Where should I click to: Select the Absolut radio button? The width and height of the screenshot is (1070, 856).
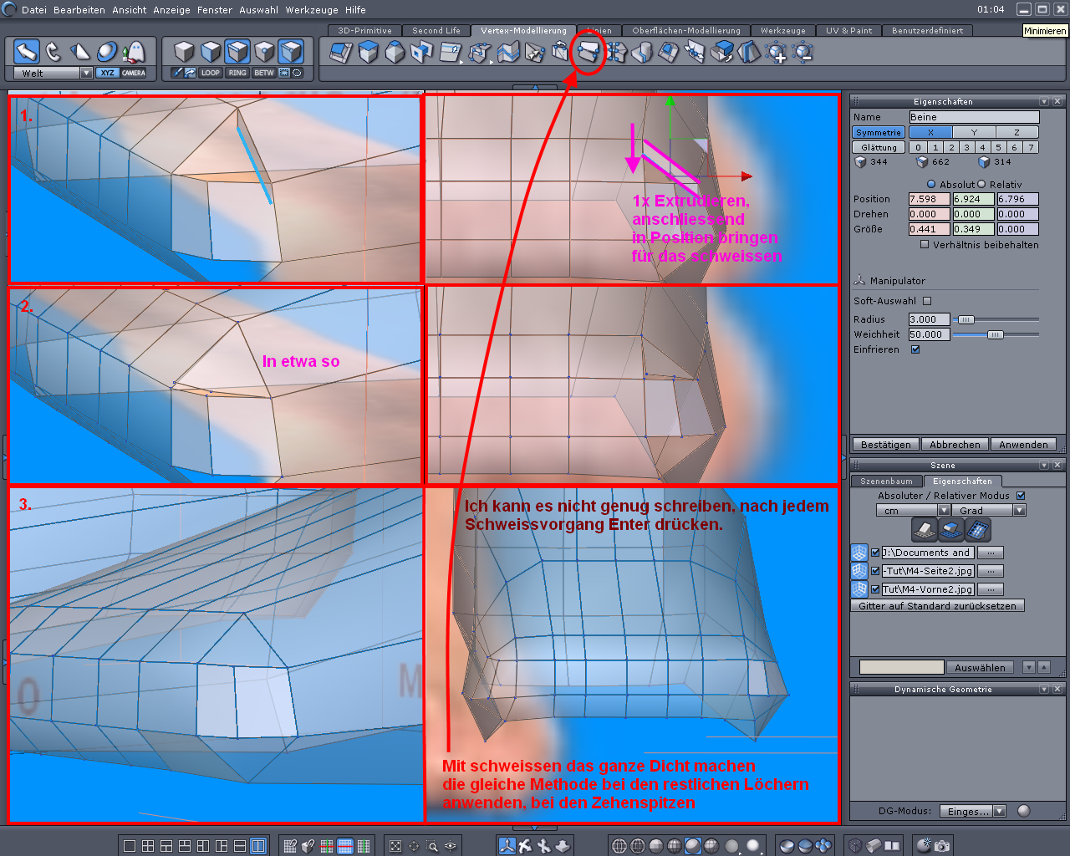(931, 184)
